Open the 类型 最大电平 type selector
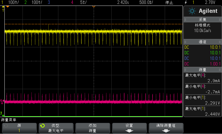 click(x=56, y=128)
